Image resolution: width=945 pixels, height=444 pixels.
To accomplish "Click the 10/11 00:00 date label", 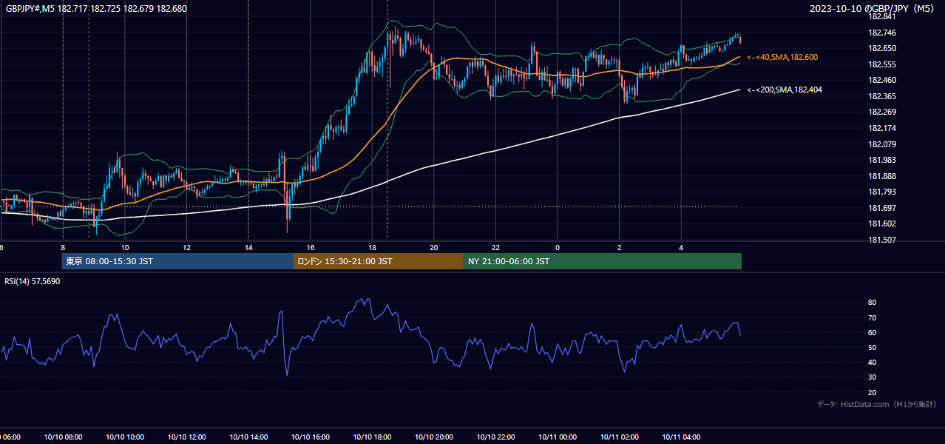I will (558, 437).
